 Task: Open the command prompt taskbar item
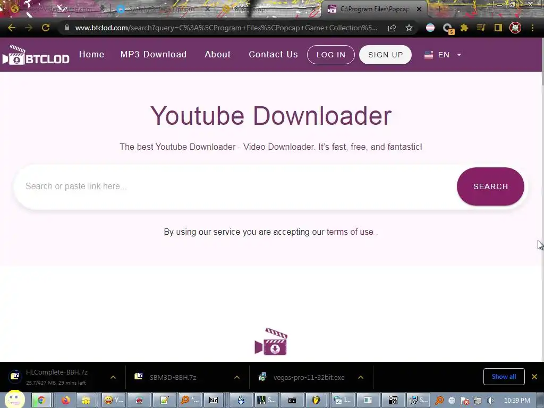(292, 401)
